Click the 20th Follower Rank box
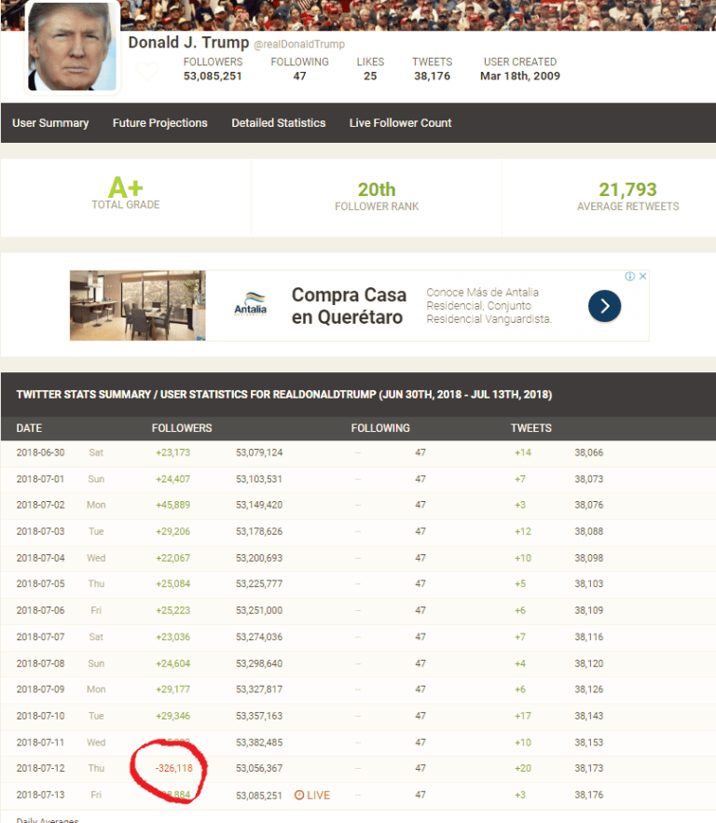 point(377,195)
